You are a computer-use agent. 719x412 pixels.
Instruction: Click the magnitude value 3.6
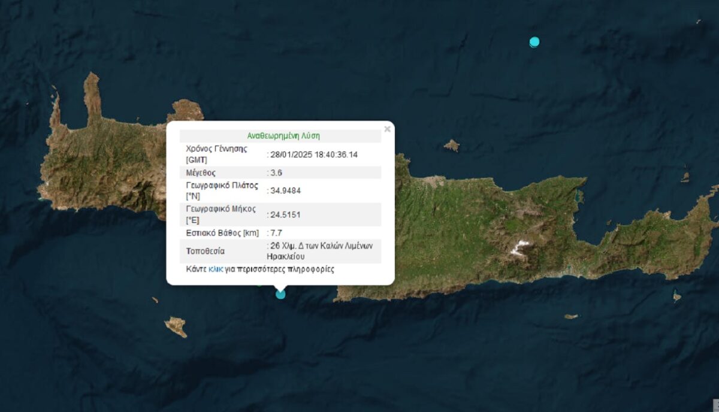point(276,172)
